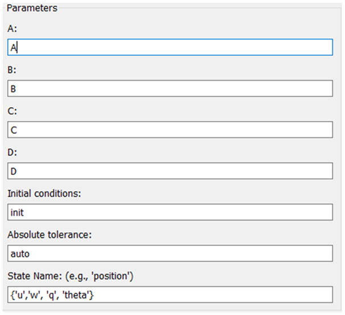Edit the Initial conditions field containing init
The width and height of the screenshot is (345, 315).
click(170, 212)
